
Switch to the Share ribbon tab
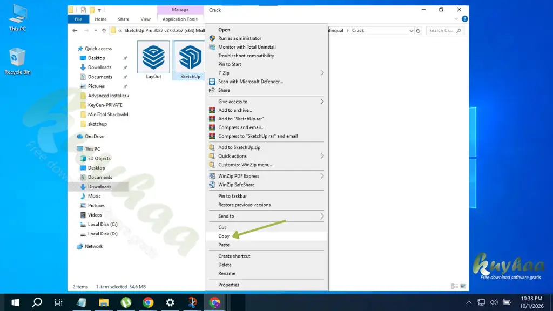click(124, 19)
